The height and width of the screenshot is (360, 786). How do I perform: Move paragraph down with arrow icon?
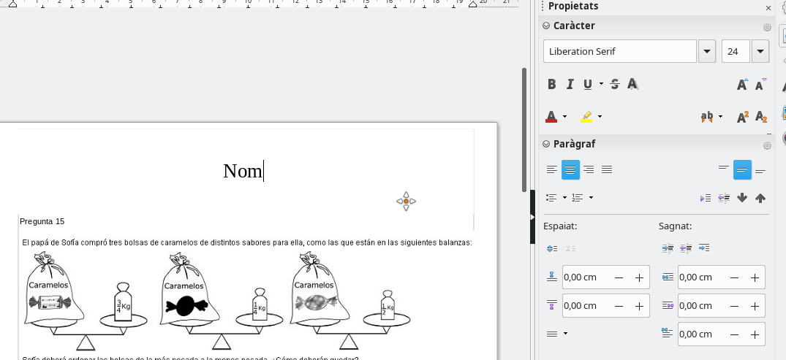coord(742,199)
